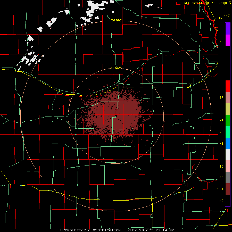232x232 pixels.
Task: Click the HA legend label
Action: click(x=221, y=86)
